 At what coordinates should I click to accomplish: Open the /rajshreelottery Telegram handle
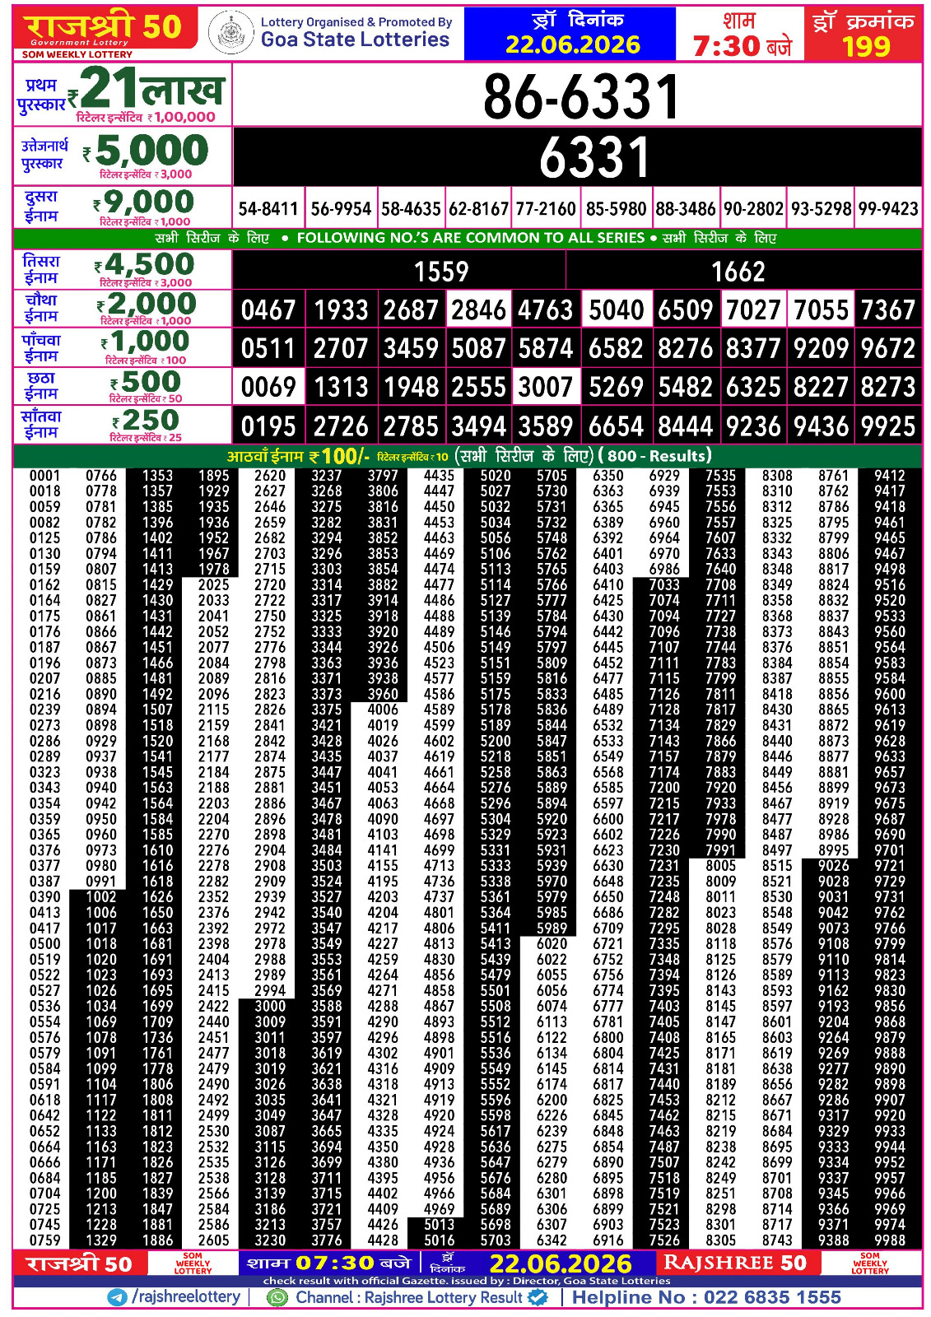pyautogui.click(x=186, y=1297)
